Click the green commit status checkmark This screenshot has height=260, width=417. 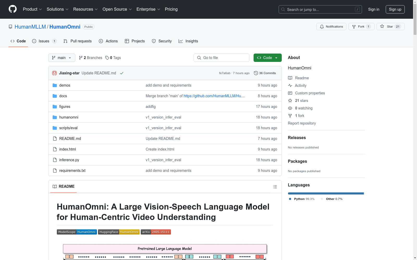122,73
